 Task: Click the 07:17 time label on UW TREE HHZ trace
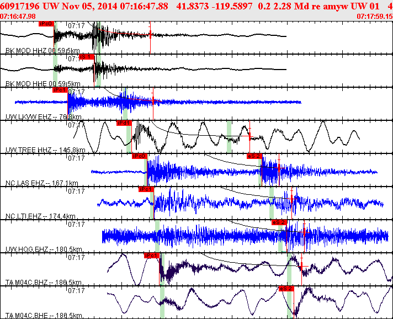pos(76,125)
